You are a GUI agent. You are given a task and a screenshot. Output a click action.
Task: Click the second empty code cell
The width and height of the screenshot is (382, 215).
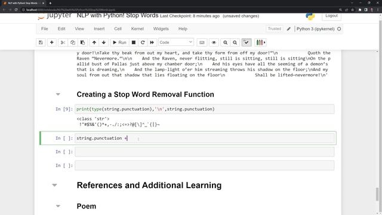click(x=204, y=165)
